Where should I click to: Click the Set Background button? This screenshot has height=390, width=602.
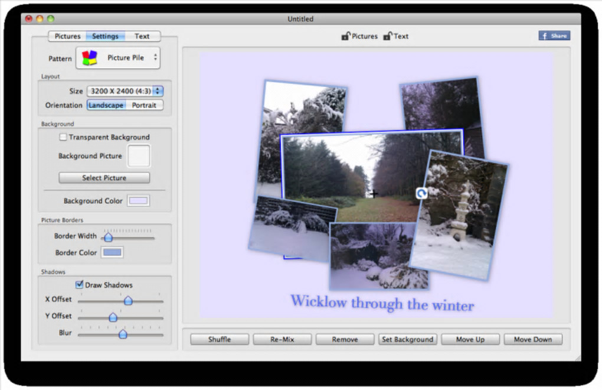click(407, 339)
